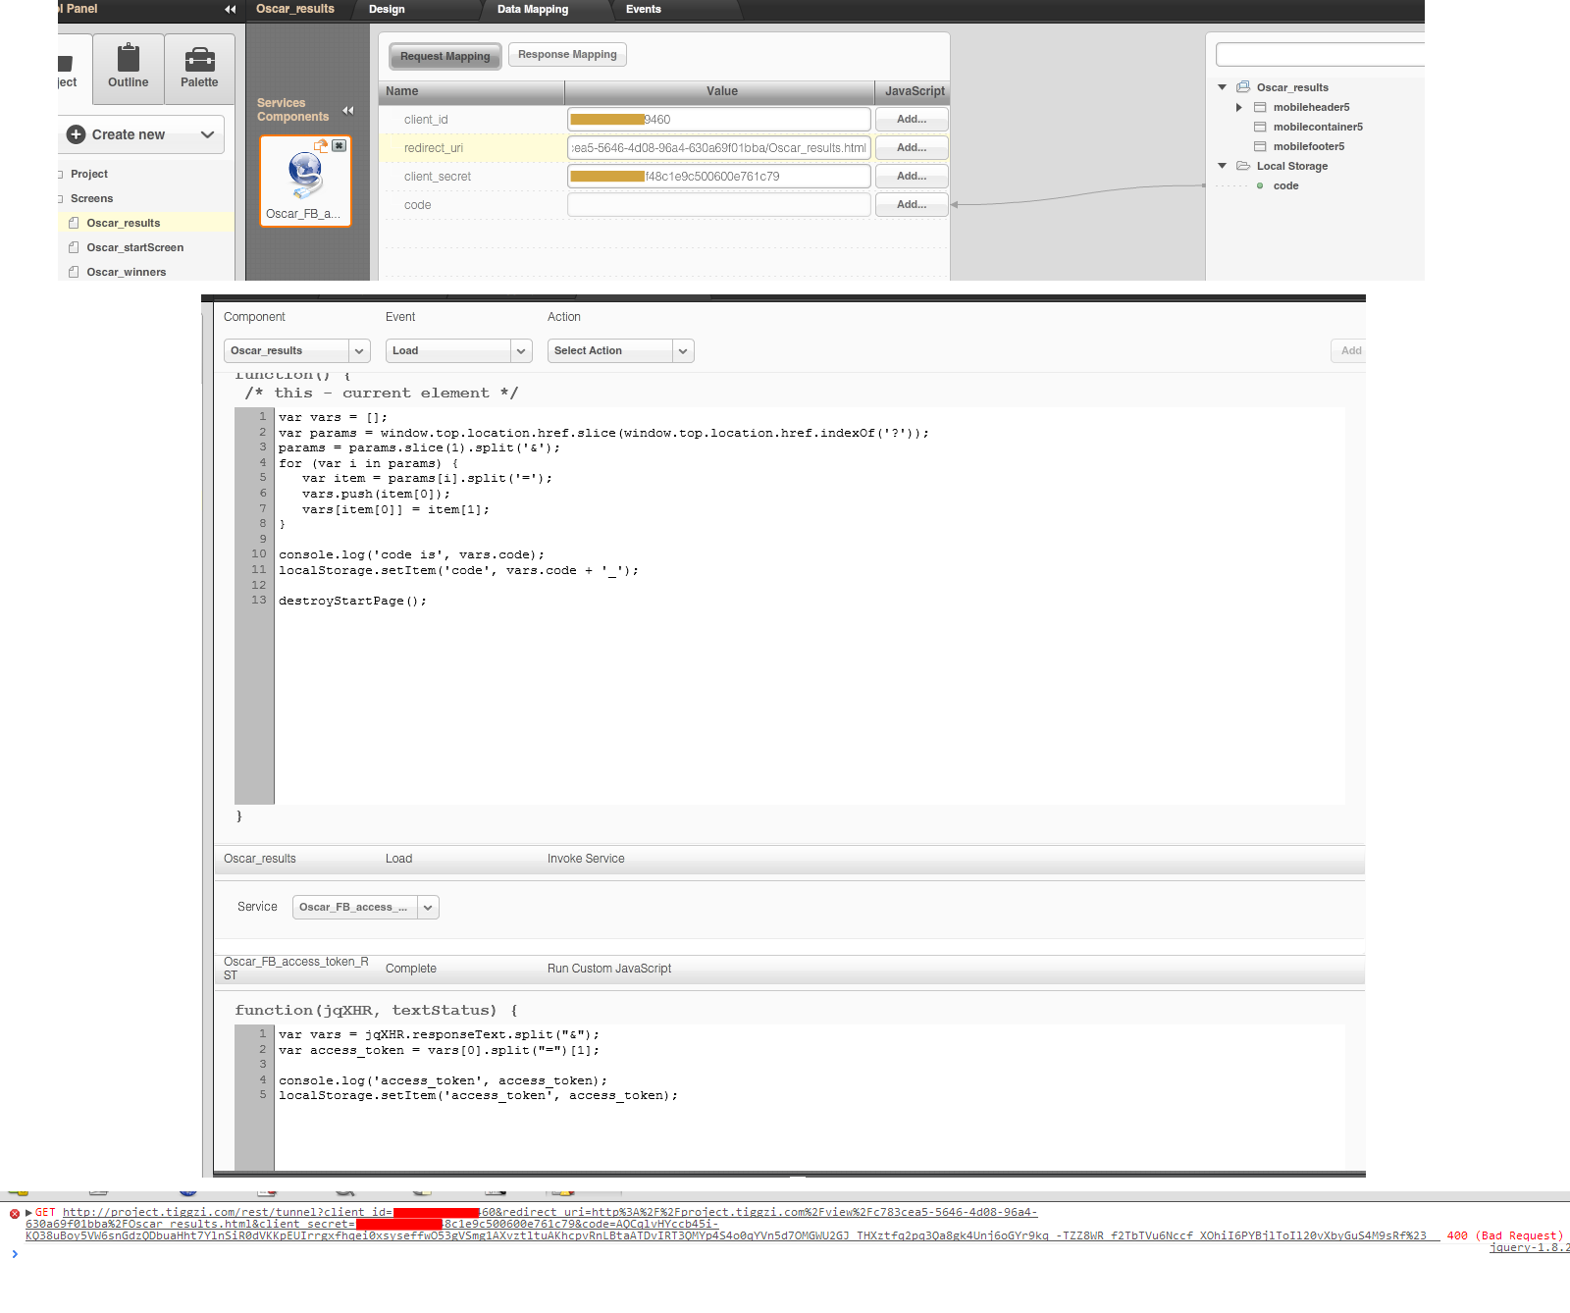Screen dimensions: 1570x1313
Task: Expand the mobileheader5 tree node
Action: pos(1239,107)
